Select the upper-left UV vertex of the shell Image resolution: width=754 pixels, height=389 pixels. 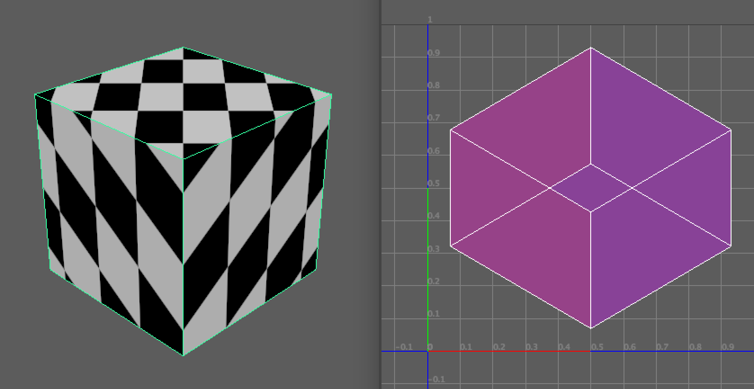click(450, 130)
